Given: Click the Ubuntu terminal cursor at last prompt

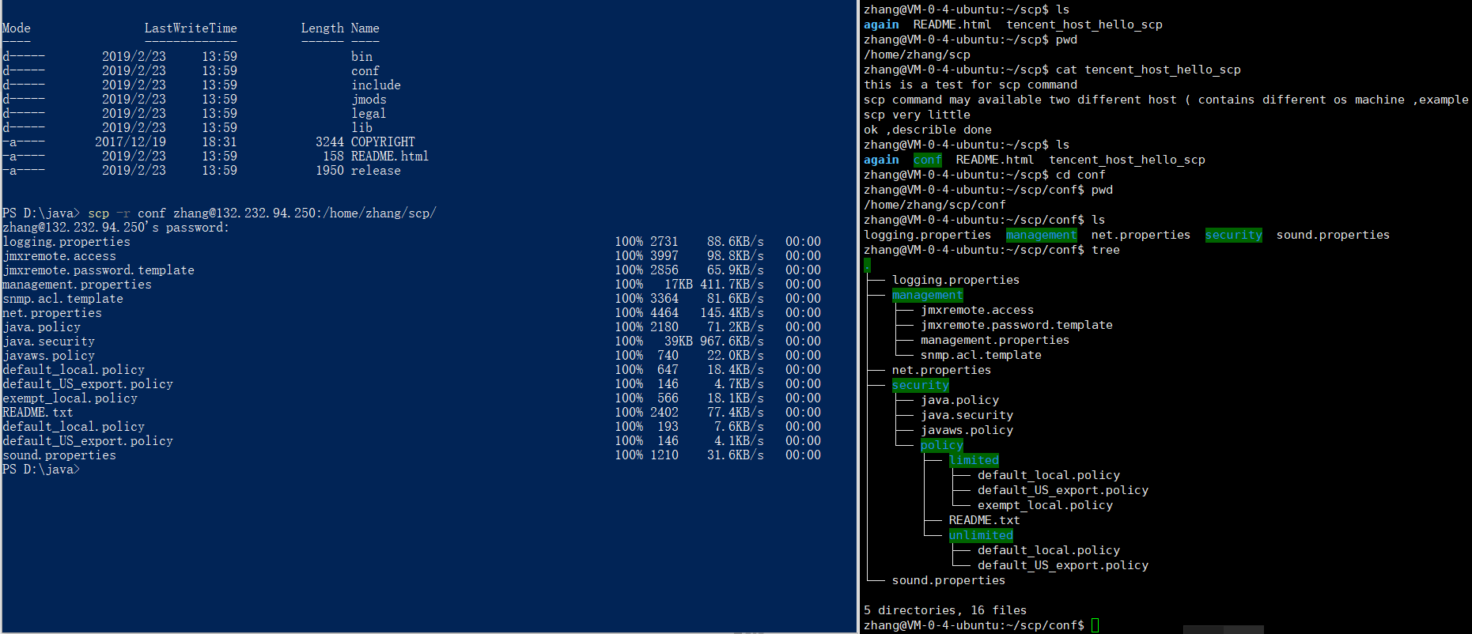Looking at the screenshot, I should [1095, 625].
